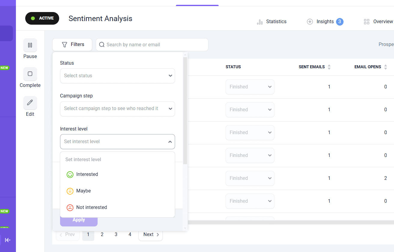This screenshot has height=252, width=394.
Task: Click the collapse sidebar arrow icon
Action: click(x=8, y=240)
